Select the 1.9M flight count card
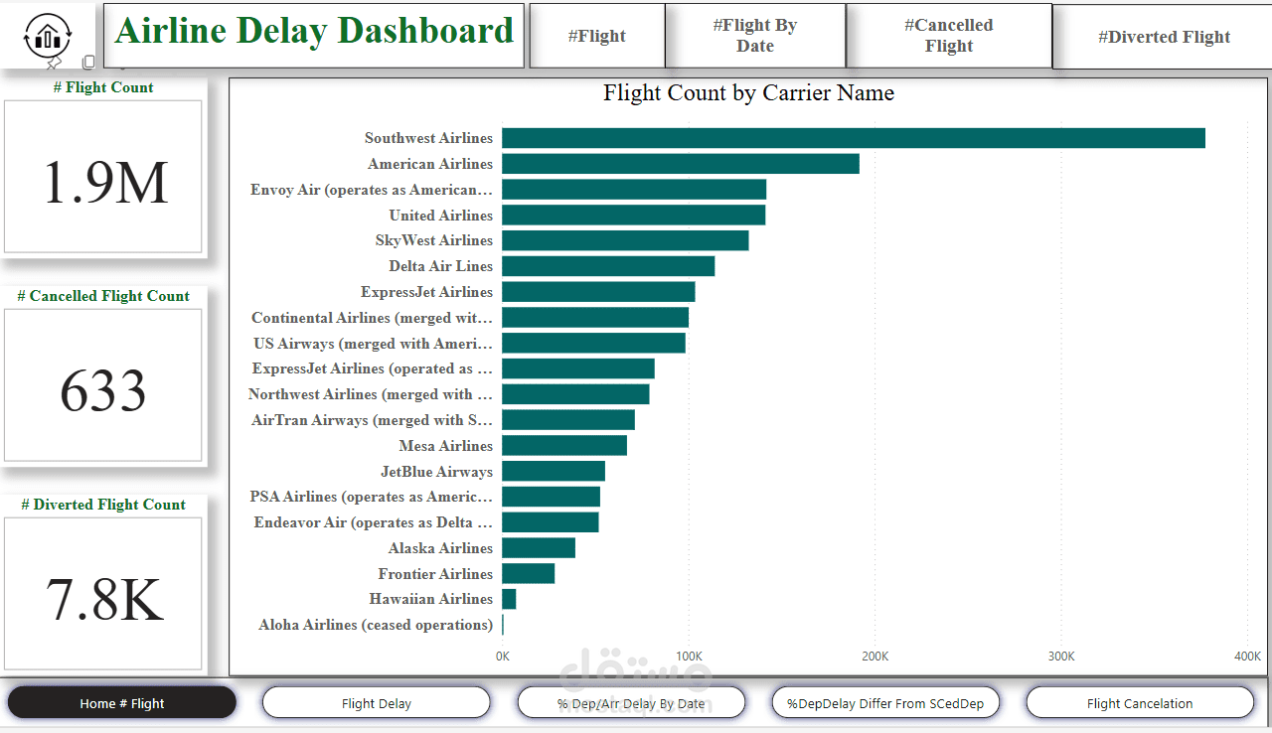1272x733 pixels. coord(103,177)
